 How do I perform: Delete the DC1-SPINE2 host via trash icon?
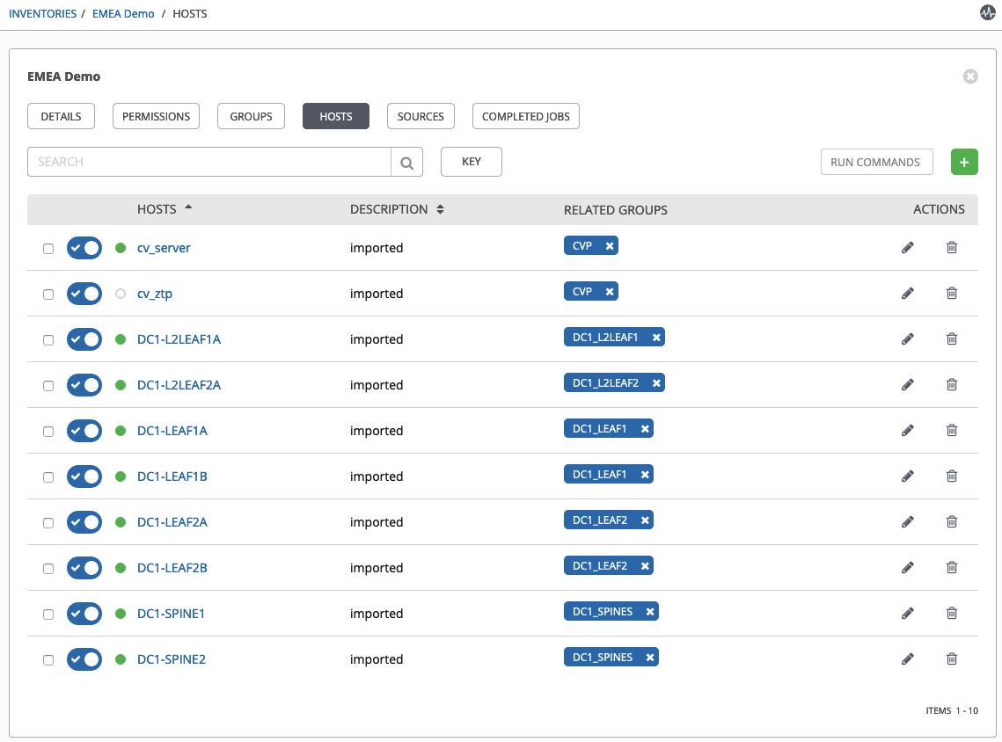coord(951,658)
